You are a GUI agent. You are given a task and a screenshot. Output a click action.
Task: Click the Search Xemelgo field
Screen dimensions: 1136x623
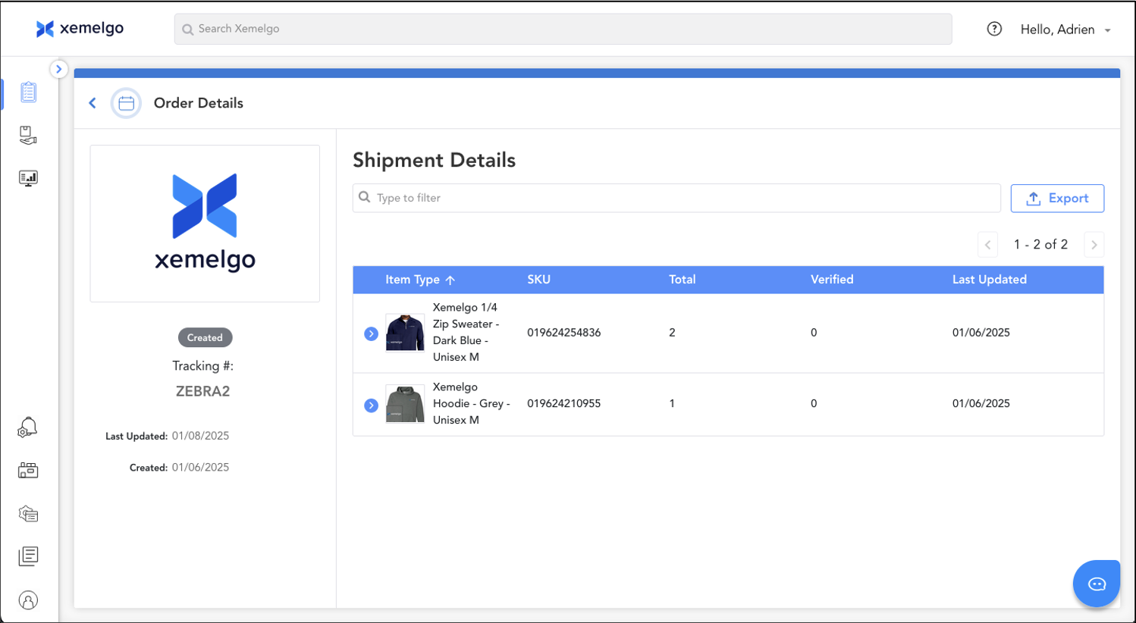(x=563, y=29)
